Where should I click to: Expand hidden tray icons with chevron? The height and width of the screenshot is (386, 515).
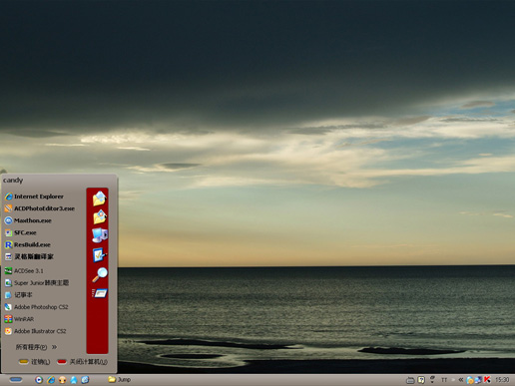(x=461, y=379)
